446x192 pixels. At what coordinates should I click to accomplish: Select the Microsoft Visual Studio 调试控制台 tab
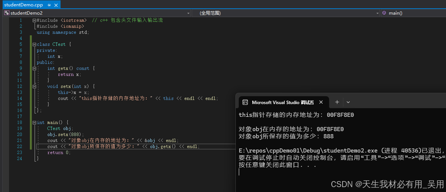point(283,102)
